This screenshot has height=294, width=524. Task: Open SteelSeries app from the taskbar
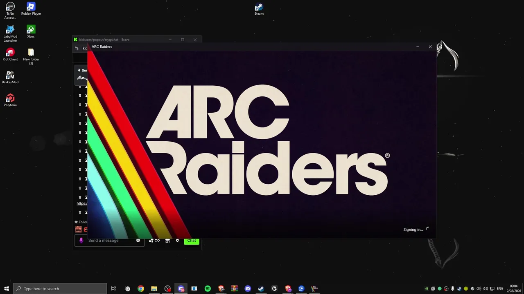coord(128,289)
